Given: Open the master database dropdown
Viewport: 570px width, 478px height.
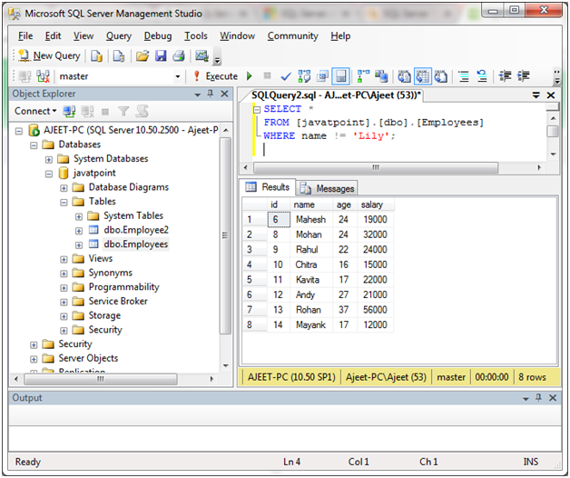Looking at the screenshot, I should [177, 76].
